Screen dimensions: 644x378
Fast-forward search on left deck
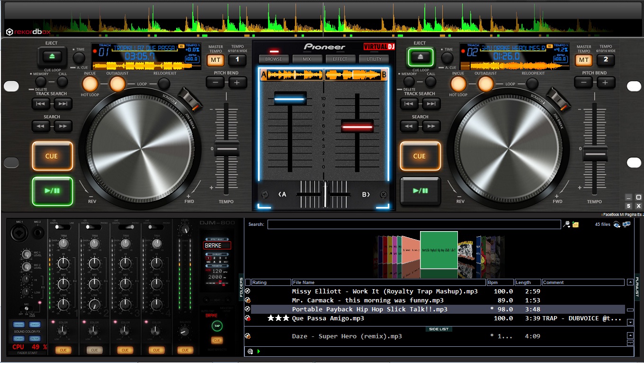point(63,126)
